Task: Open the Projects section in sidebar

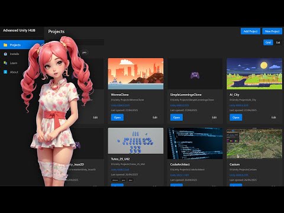Action: (x=22, y=45)
